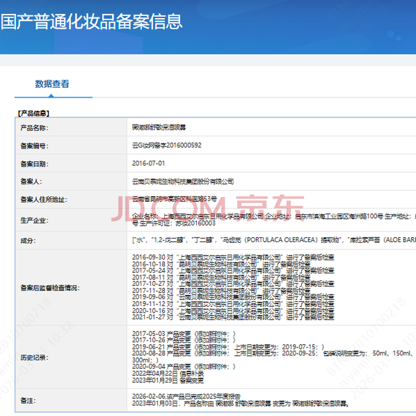
Task: Click the 备案编号 row label
Action: pos(34,146)
